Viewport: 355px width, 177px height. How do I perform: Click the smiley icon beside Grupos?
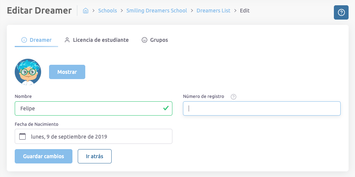pyautogui.click(x=144, y=40)
